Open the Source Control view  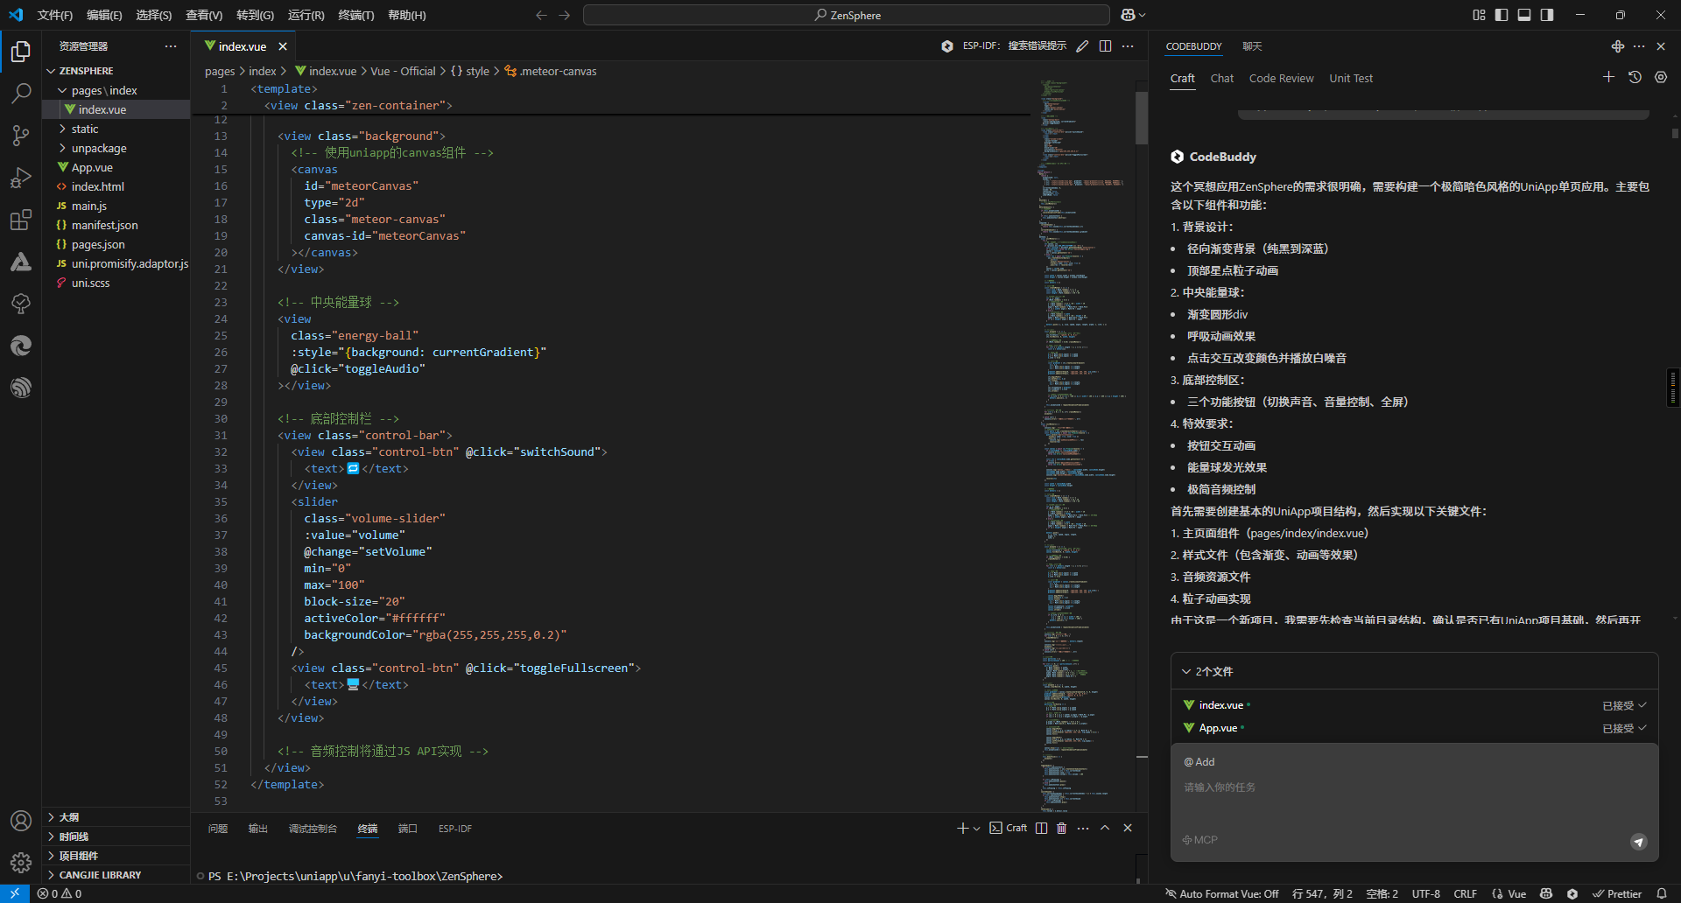coord(21,135)
